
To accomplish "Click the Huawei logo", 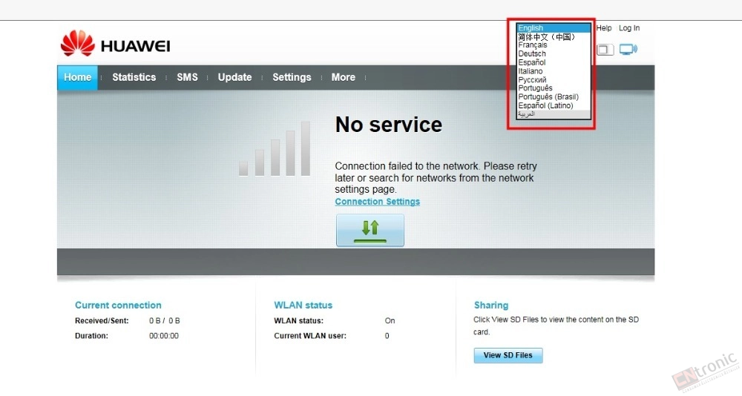I will 116,44.
